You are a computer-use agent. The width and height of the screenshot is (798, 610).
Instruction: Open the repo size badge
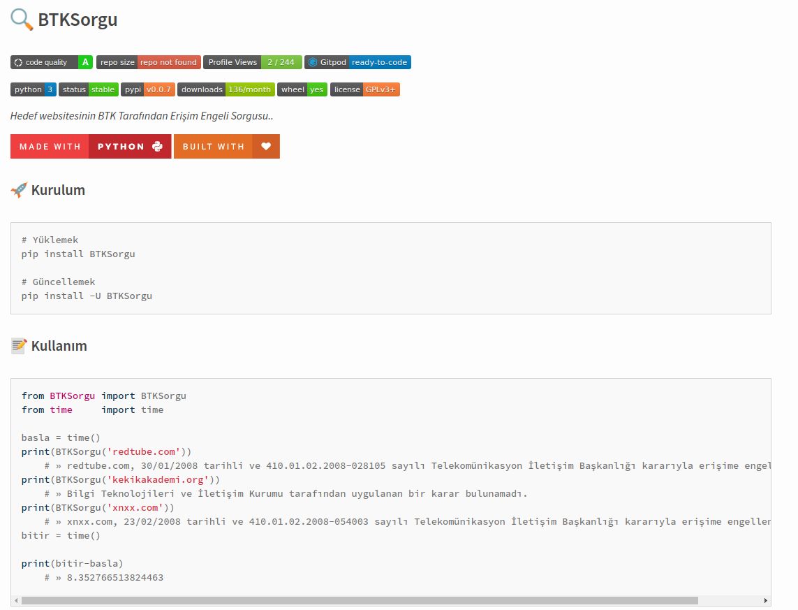[149, 62]
